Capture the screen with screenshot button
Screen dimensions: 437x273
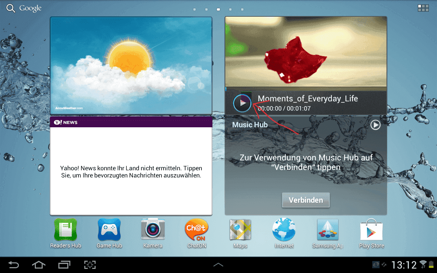[90, 264]
